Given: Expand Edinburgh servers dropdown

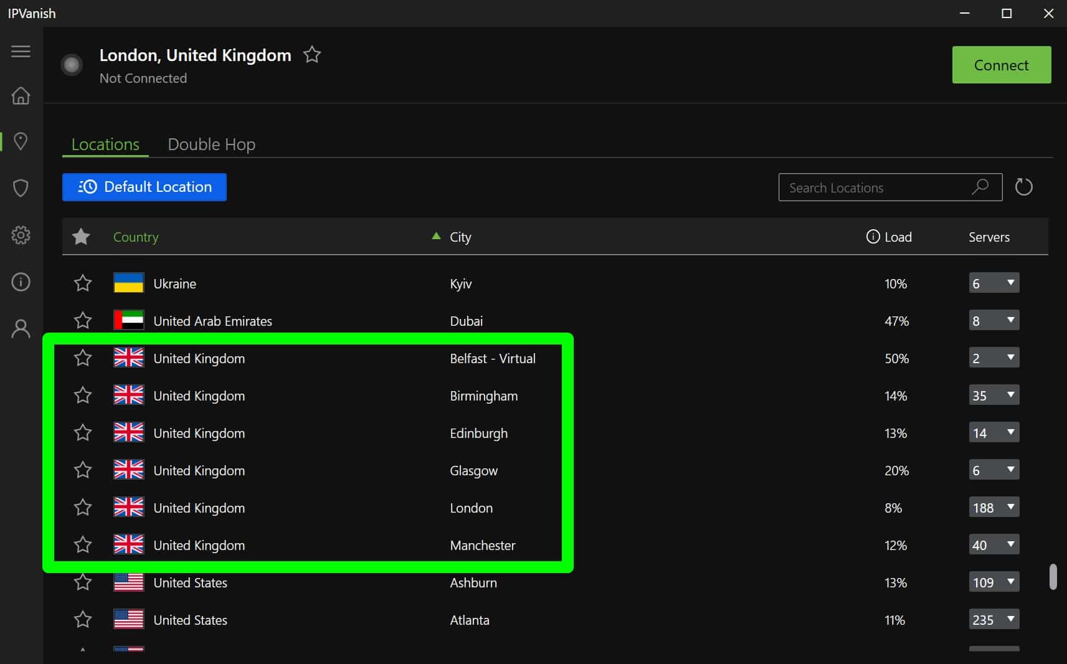Looking at the screenshot, I should [x=994, y=433].
